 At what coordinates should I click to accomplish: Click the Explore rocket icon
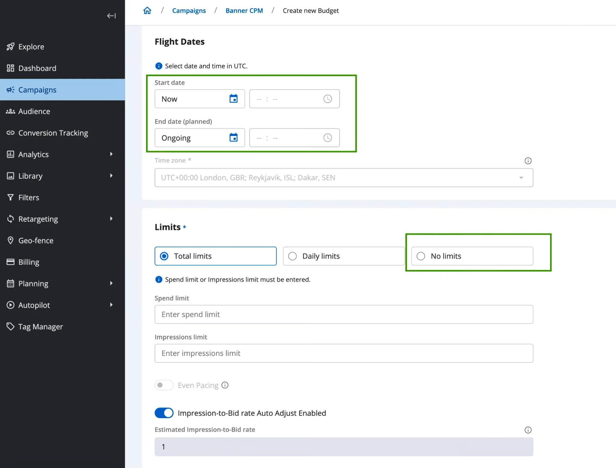11,47
